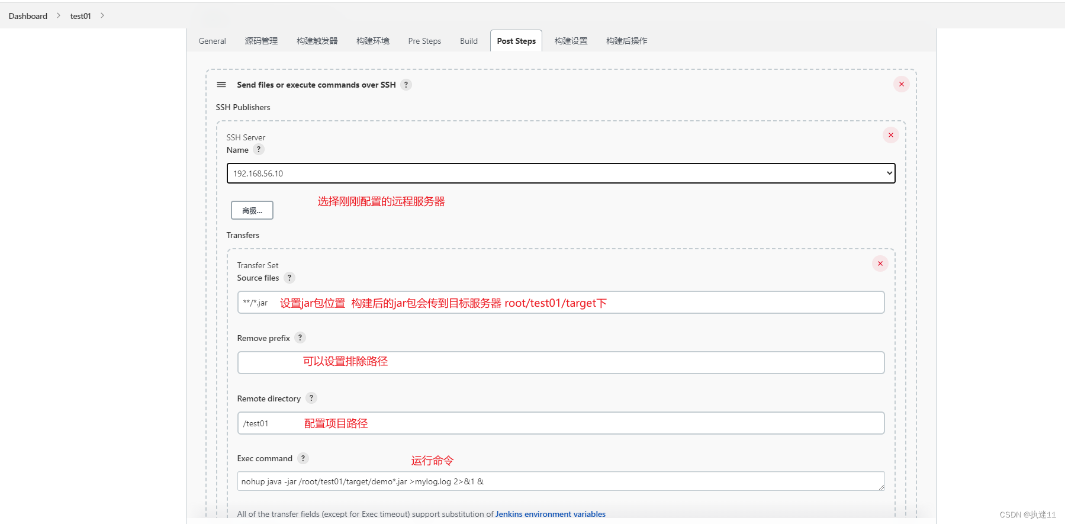
Task: Show help for Source files
Action: click(289, 278)
